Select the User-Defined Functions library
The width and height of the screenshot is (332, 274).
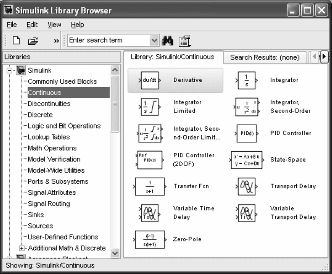tap(63, 237)
